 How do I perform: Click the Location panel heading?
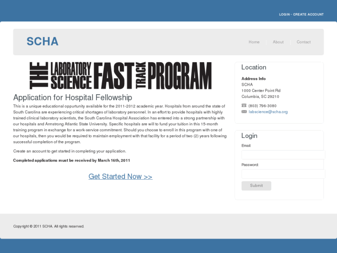click(x=254, y=67)
